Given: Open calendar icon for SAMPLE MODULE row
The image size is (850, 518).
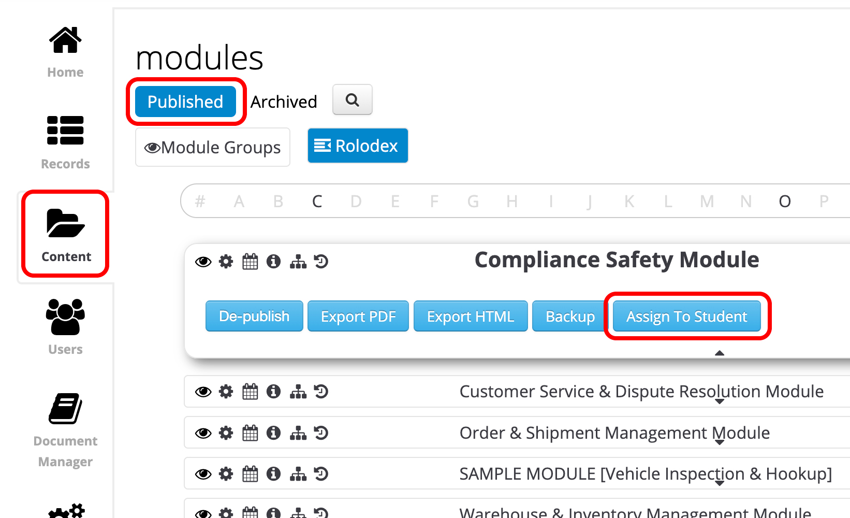Looking at the screenshot, I should point(250,473).
